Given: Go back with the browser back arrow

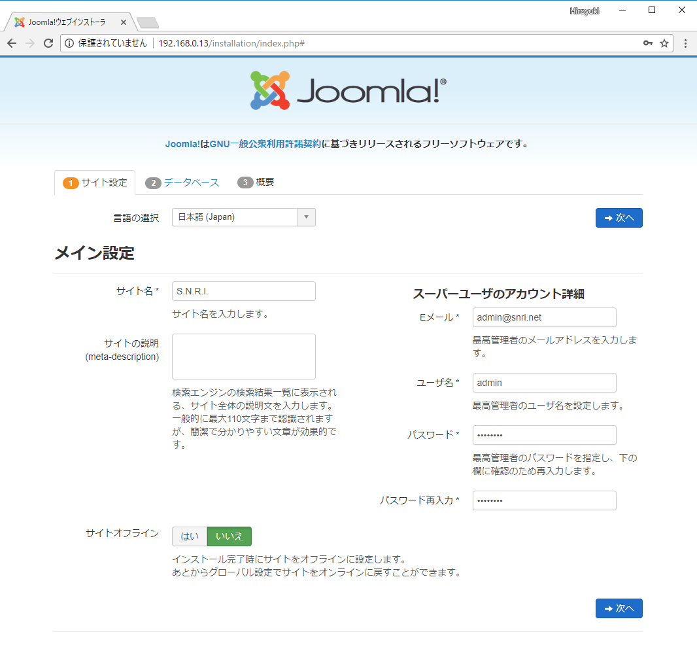Looking at the screenshot, I should [12, 43].
